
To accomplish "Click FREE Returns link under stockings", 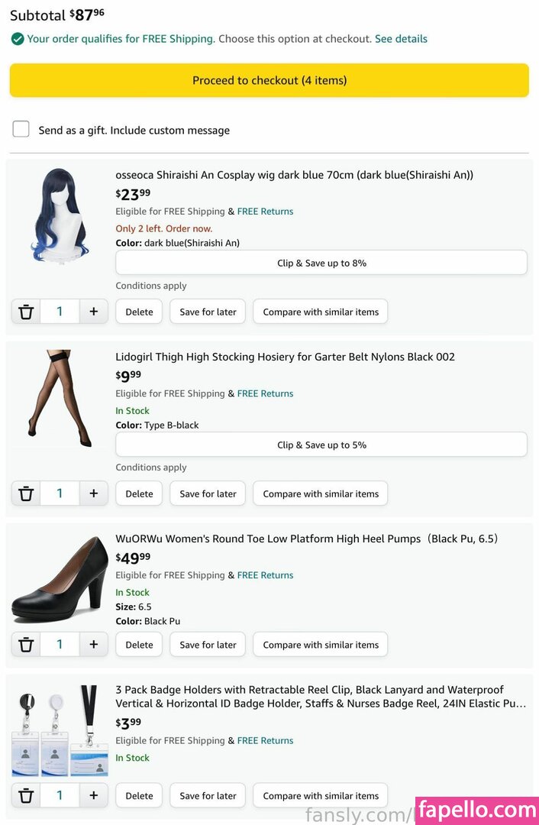I will [x=265, y=393].
